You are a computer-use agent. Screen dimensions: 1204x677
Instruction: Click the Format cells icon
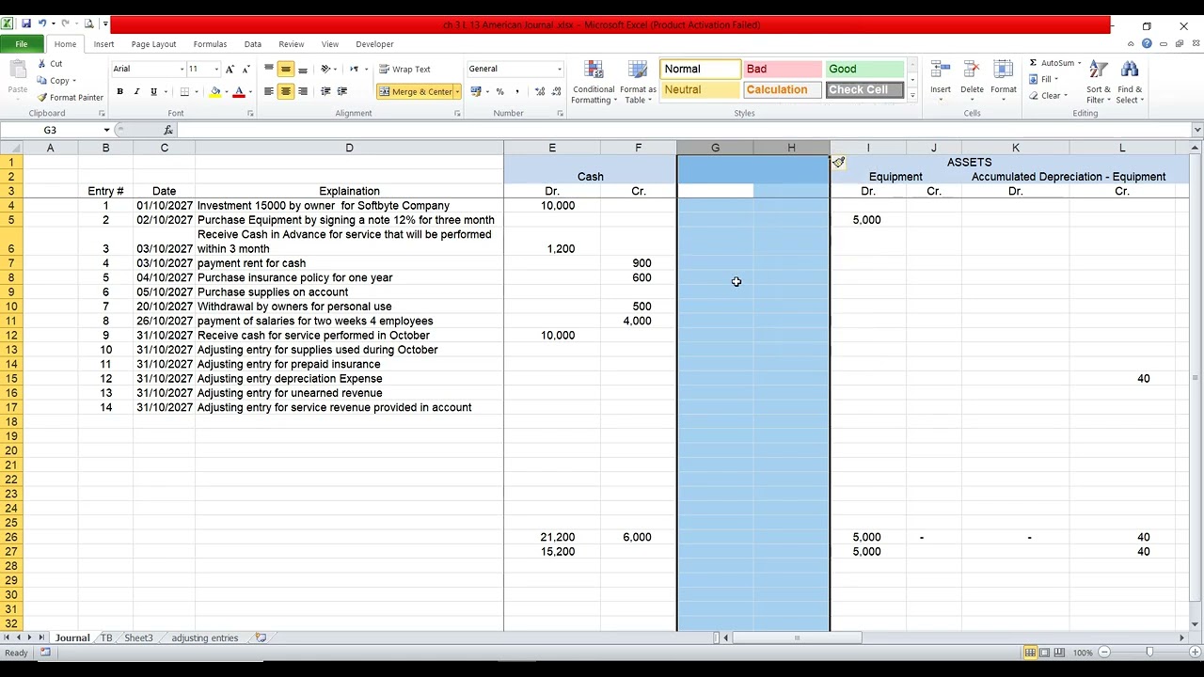(x=1004, y=70)
